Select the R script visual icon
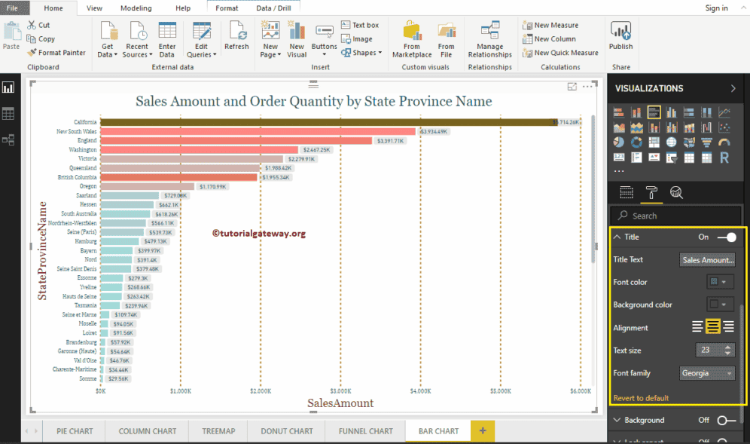Viewport: 750px width, 444px height. pos(724,157)
